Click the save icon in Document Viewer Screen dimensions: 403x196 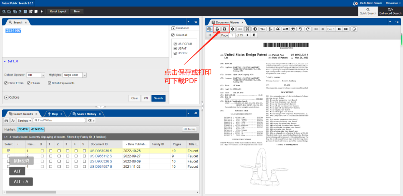click(225, 29)
